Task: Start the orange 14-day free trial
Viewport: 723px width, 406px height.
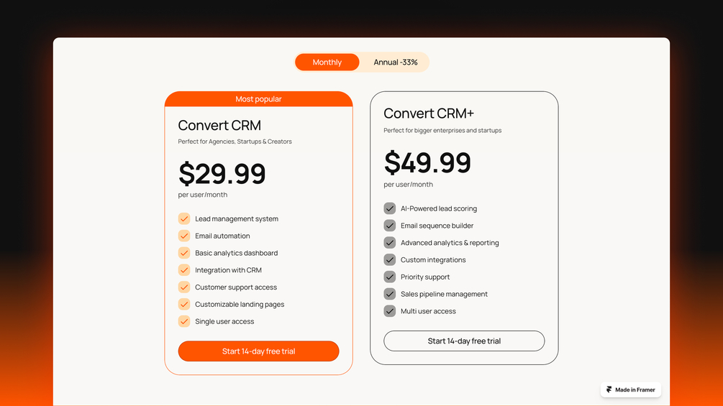Action: pos(258,351)
